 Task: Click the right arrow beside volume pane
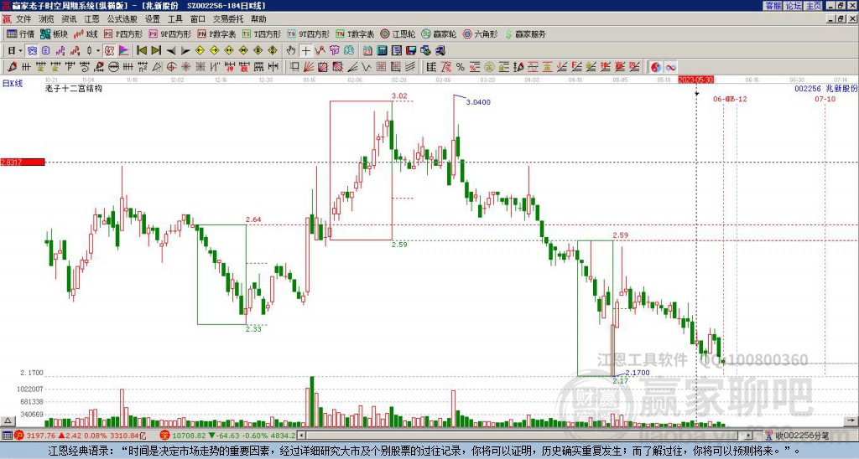point(852,420)
